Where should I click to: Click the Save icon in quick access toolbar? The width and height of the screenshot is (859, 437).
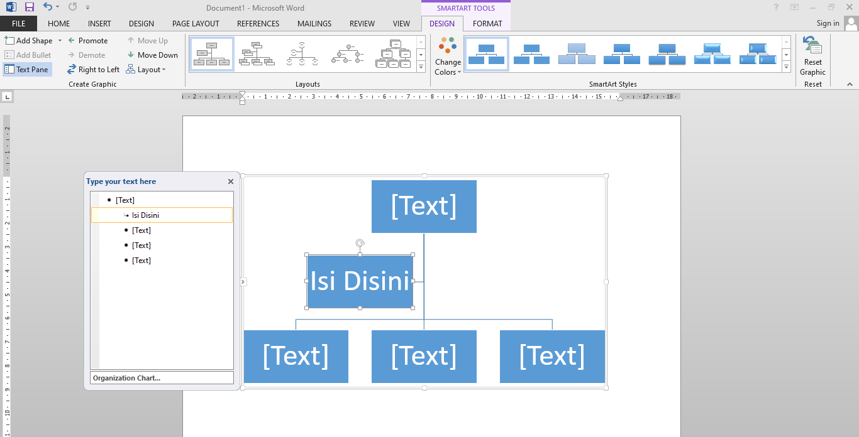point(29,8)
